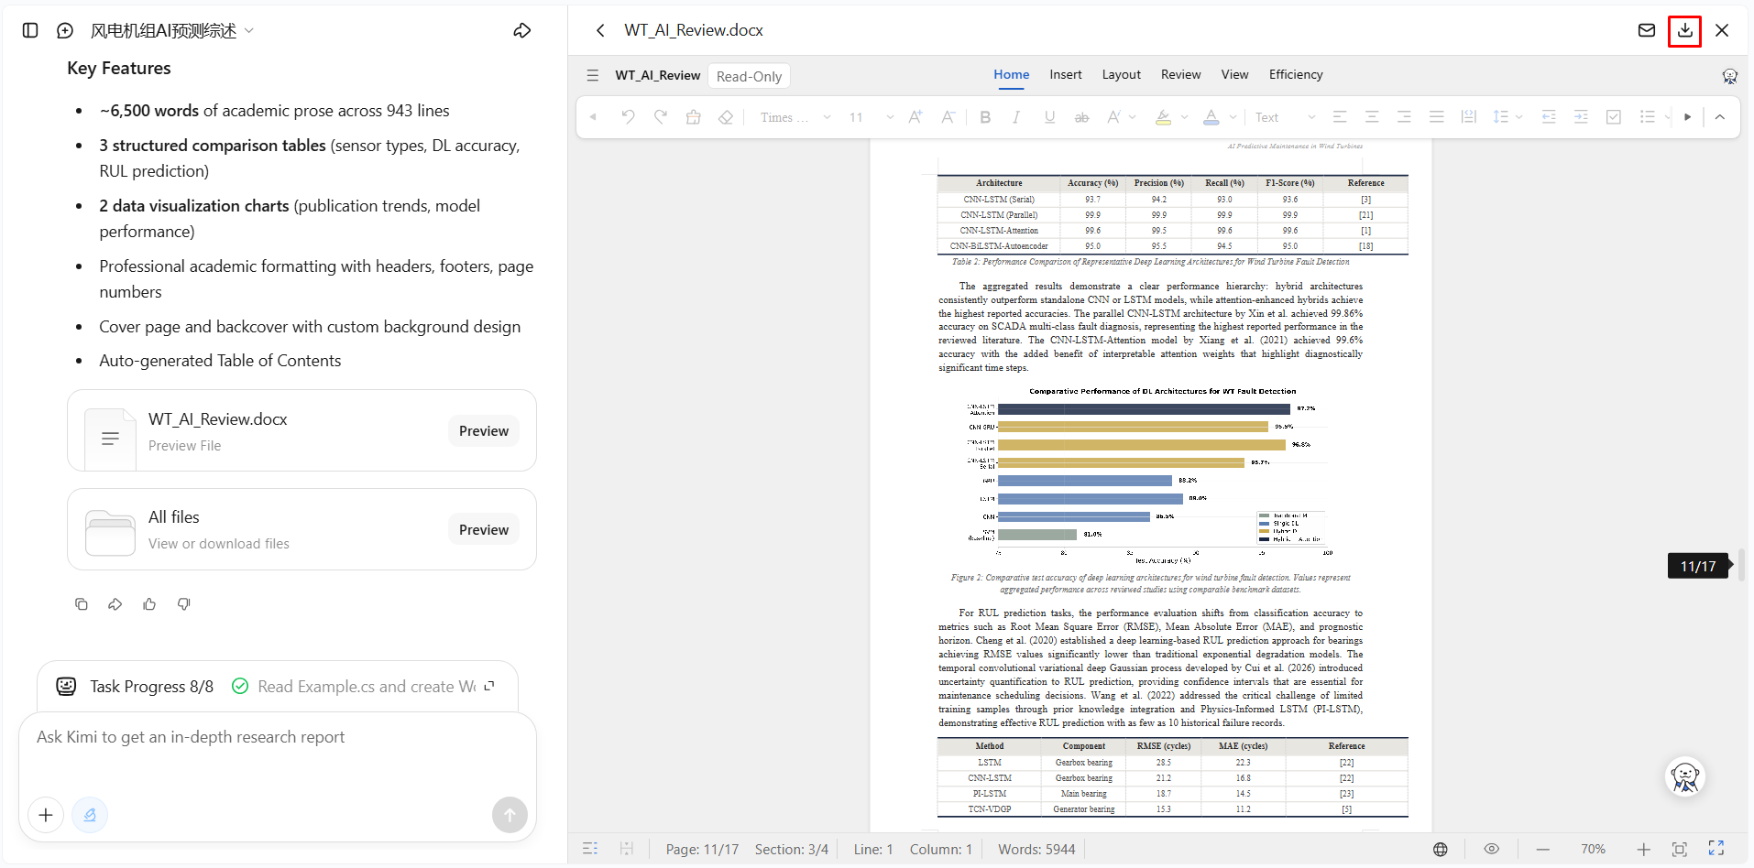1754x868 pixels.
Task: Collapse the ribbon toolbar with the chevron
Action: [x=1720, y=117]
